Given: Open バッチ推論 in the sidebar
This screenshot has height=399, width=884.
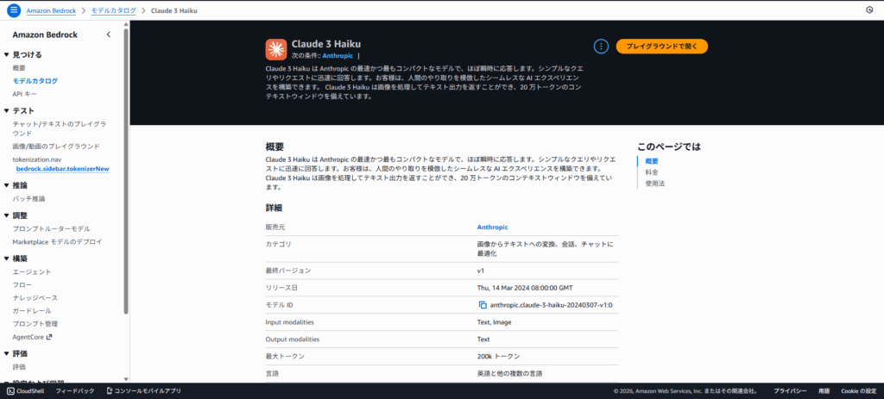Looking at the screenshot, I should [x=28, y=199].
